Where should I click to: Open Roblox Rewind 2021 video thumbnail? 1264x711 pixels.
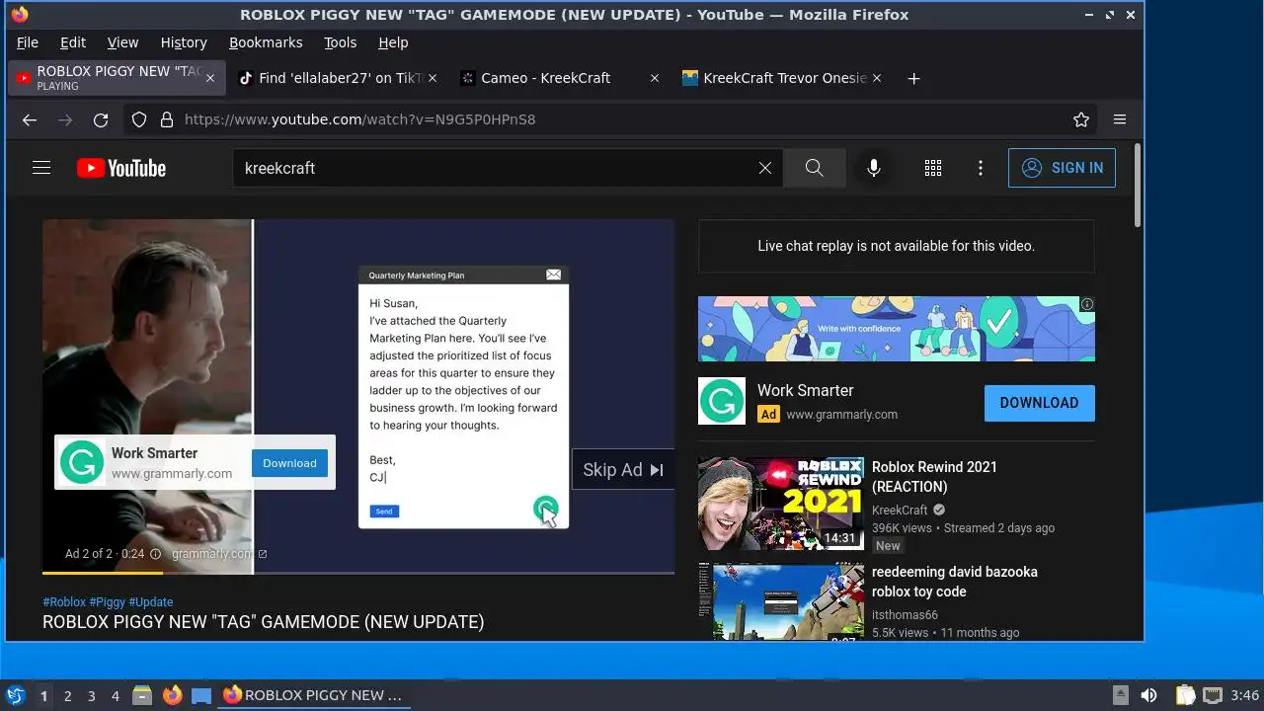click(x=781, y=504)
